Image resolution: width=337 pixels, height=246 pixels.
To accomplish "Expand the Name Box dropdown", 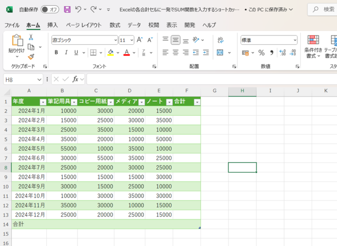I will [x=39, y=80].
